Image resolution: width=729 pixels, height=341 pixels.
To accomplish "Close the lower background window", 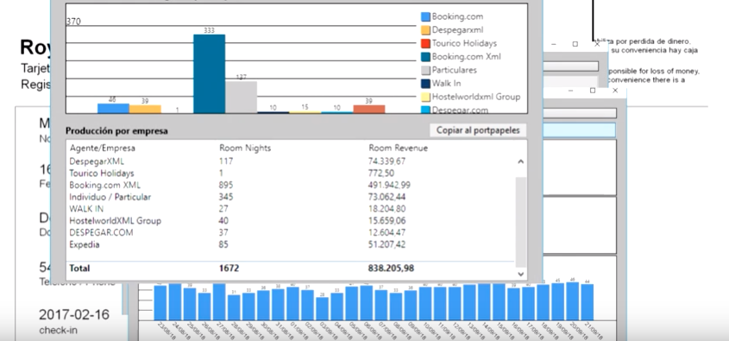I will point(614,91).
